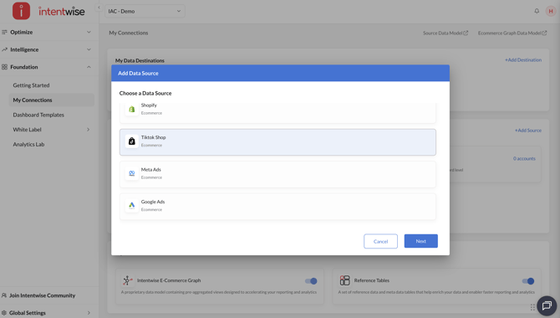Click the Cancel button
This screenshot has height=318, width=560.
[380, 242]
